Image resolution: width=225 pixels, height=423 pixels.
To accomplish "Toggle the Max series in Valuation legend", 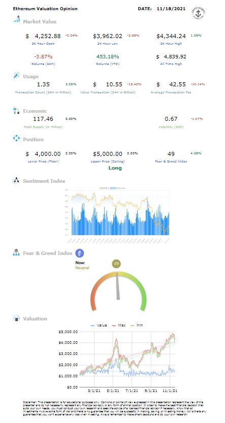I will click(119, 325).
